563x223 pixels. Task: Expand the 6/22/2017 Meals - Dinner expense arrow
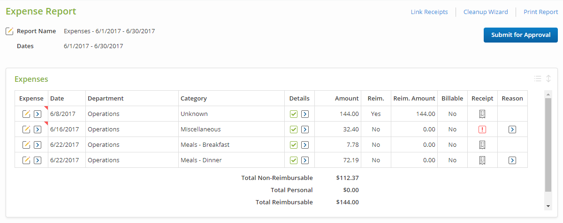[38, 160]
